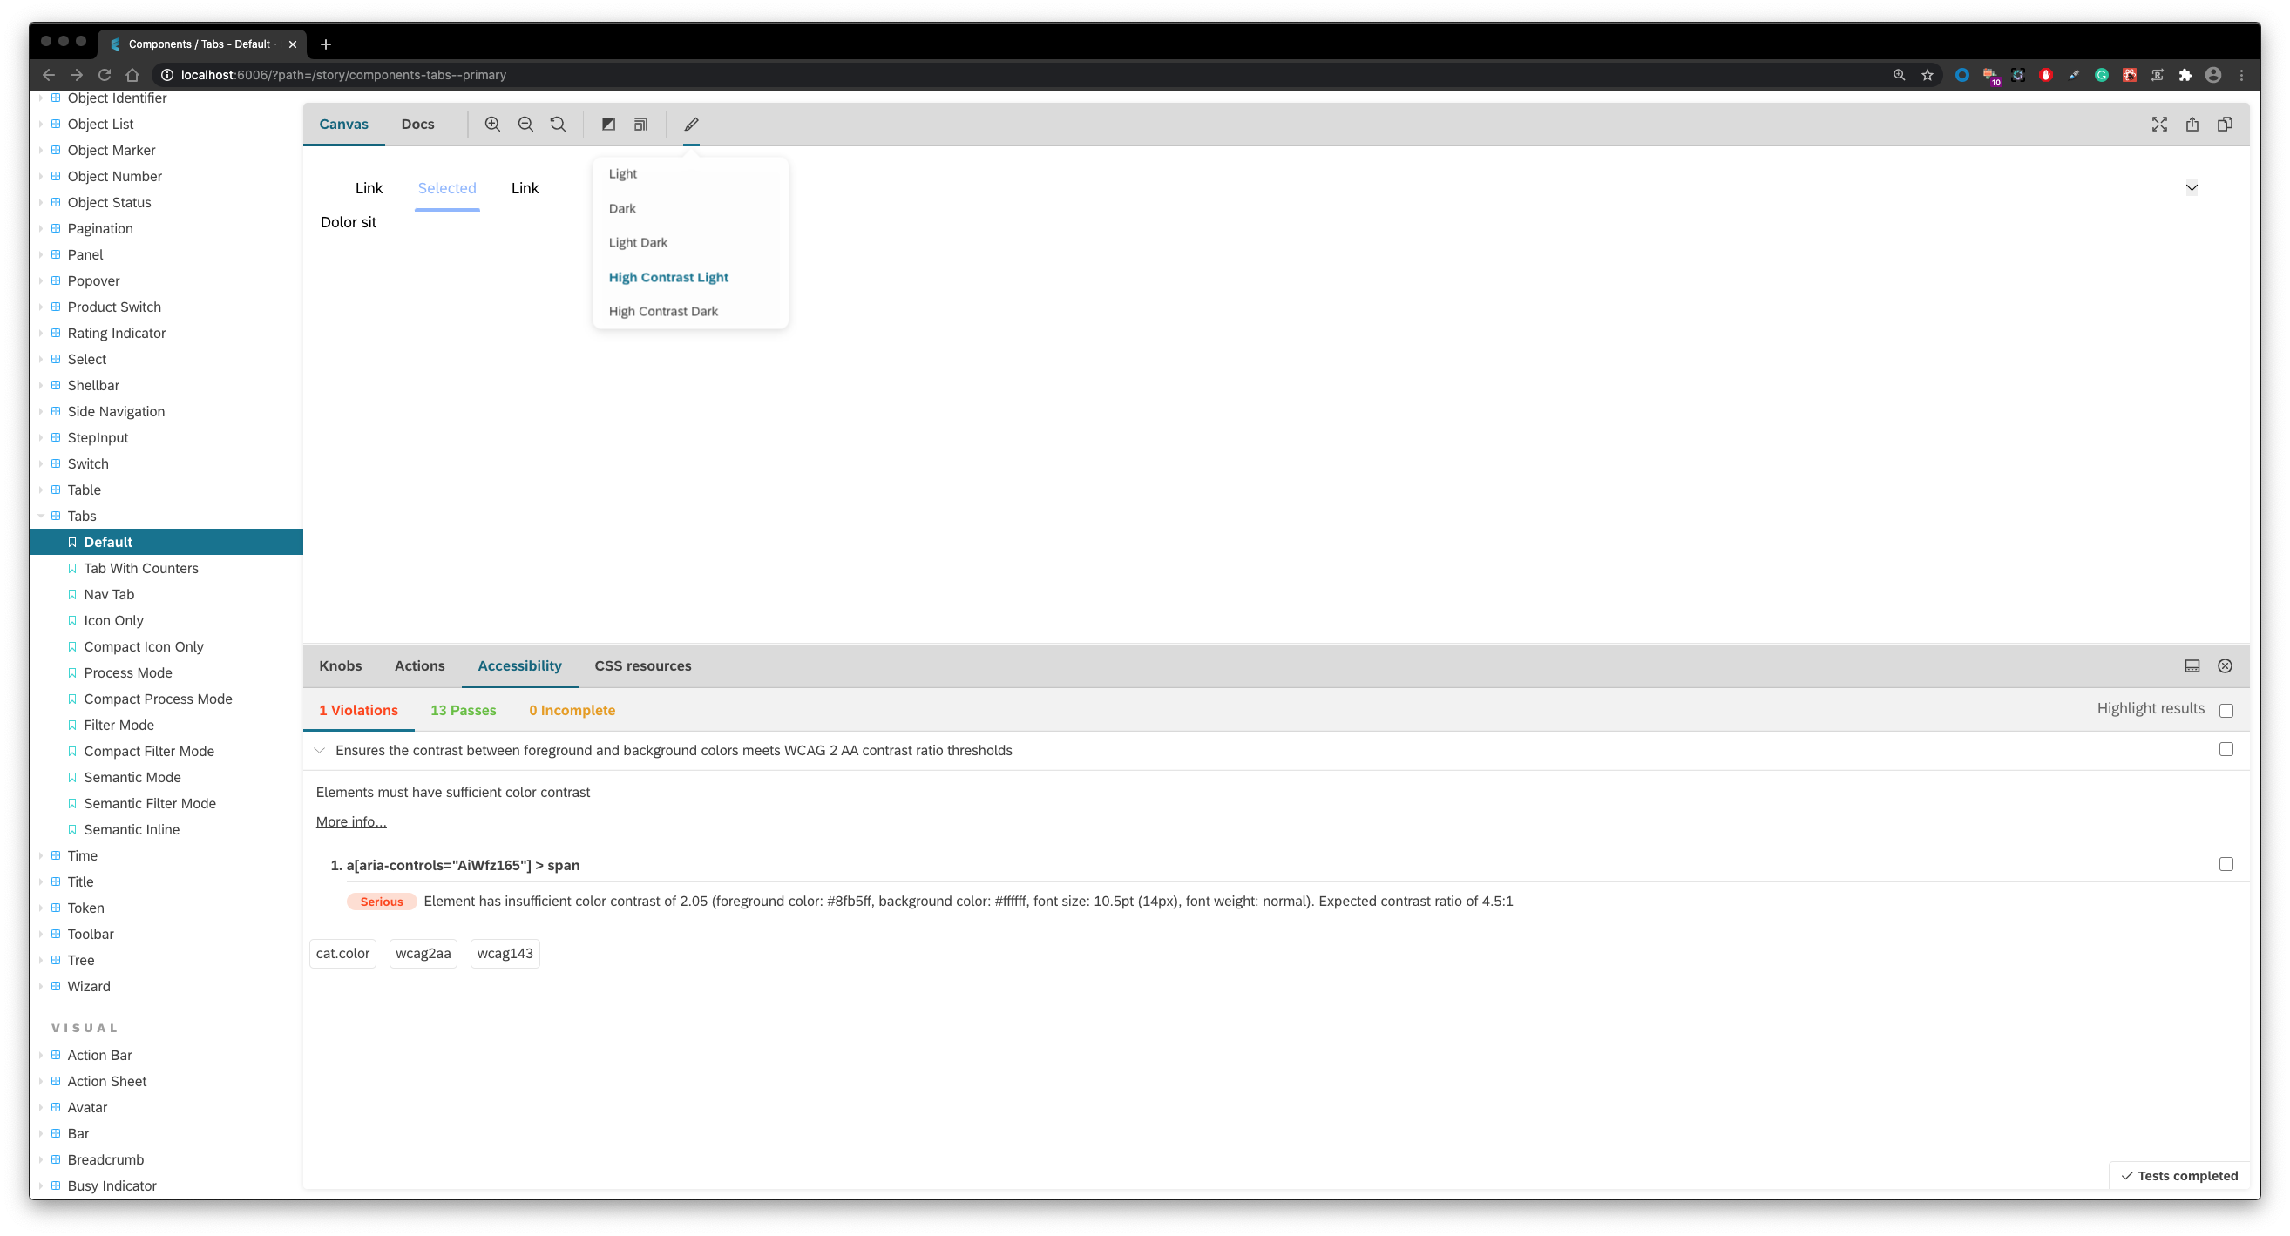
Task: Open the More info link
Action: point(350,822)
